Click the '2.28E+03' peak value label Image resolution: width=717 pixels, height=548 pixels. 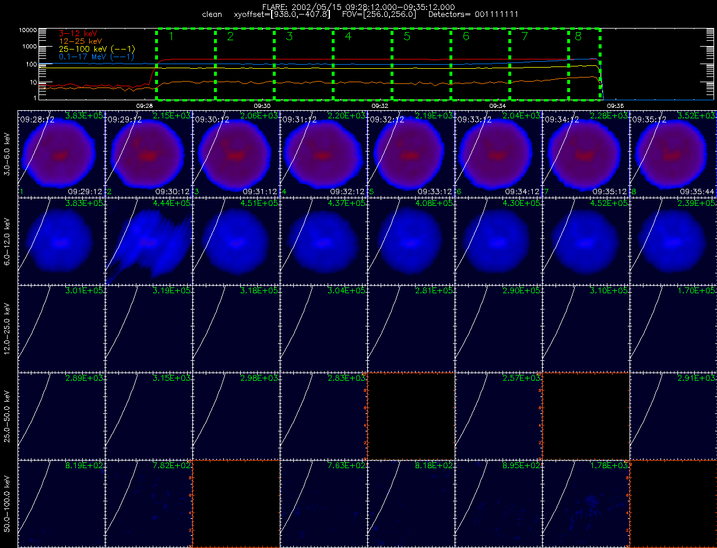(609, 116)
